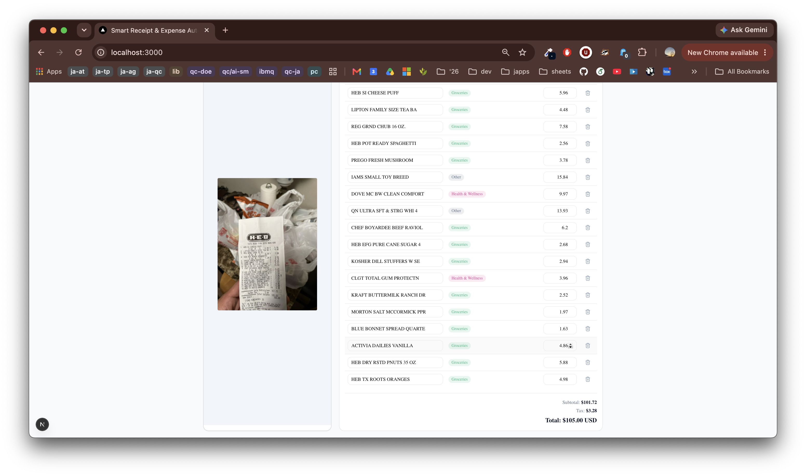Delete MORTON SALT MCCORMICK PPR row
This screenshot has height=476, width=806.
[588, 312]
